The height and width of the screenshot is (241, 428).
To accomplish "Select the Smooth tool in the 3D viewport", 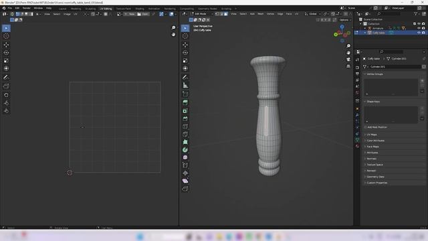I will click(x=185, y=157).
